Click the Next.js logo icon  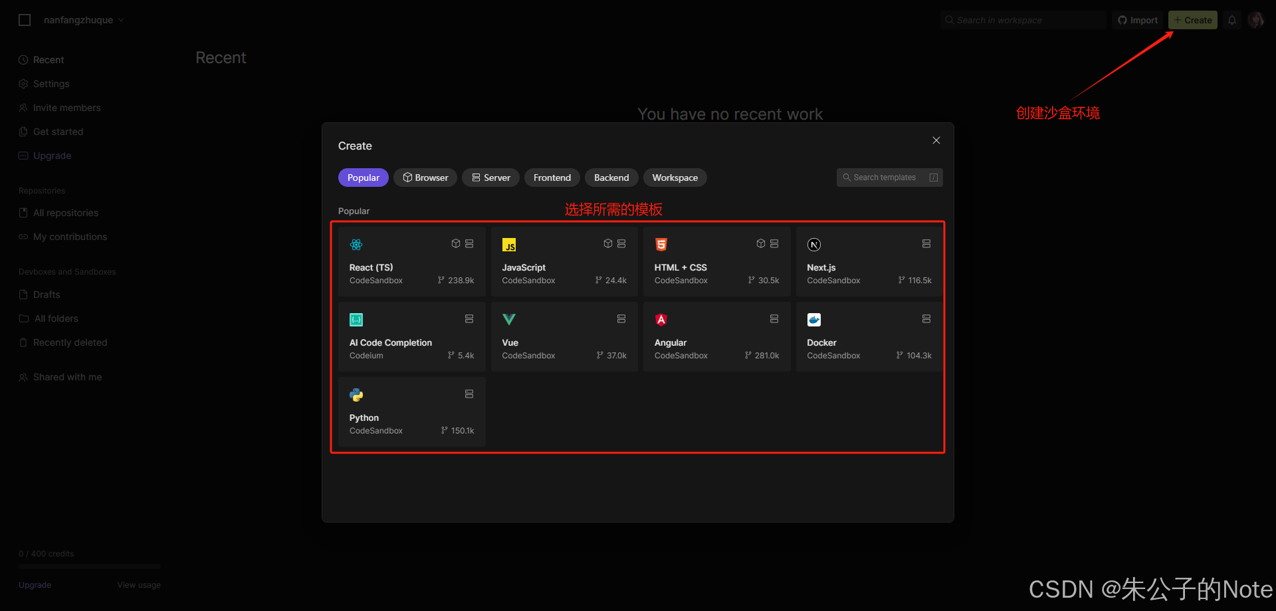[x=814, y=245]
